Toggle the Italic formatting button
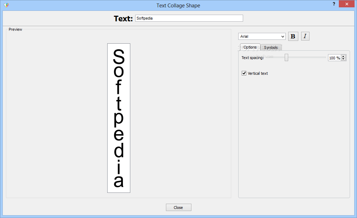Screen dimensions: 357x218 pyautogui.click(x=305, y=36)
